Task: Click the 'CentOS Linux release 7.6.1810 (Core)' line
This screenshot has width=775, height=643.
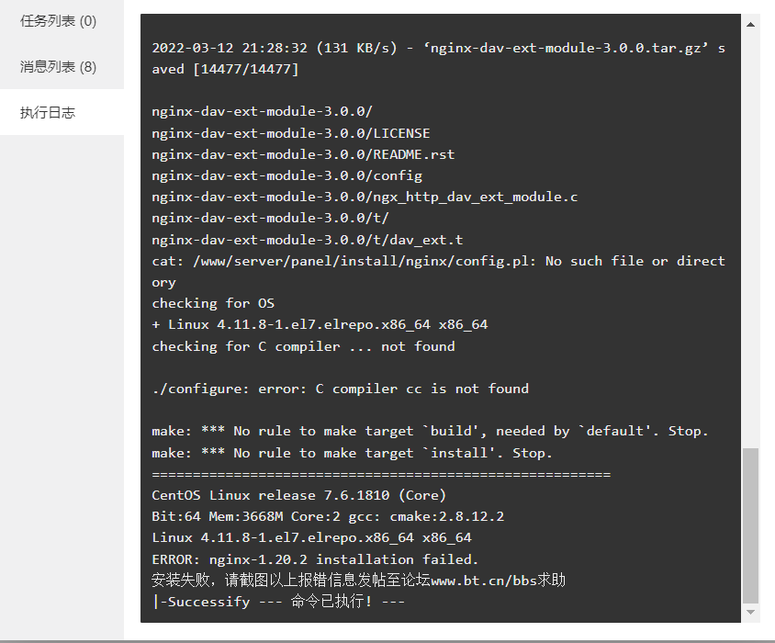Action: (299, 495)
